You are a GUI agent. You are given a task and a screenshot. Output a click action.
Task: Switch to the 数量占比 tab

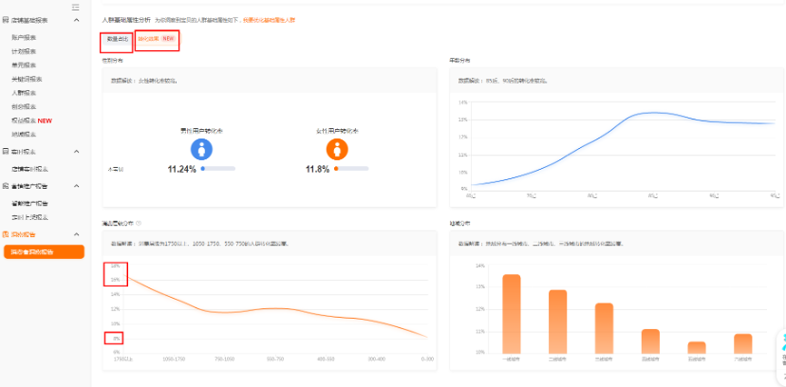point(118,40)
